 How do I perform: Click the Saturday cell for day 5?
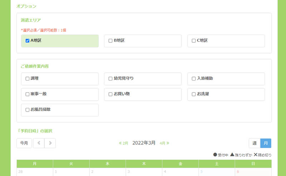point(217,172)
